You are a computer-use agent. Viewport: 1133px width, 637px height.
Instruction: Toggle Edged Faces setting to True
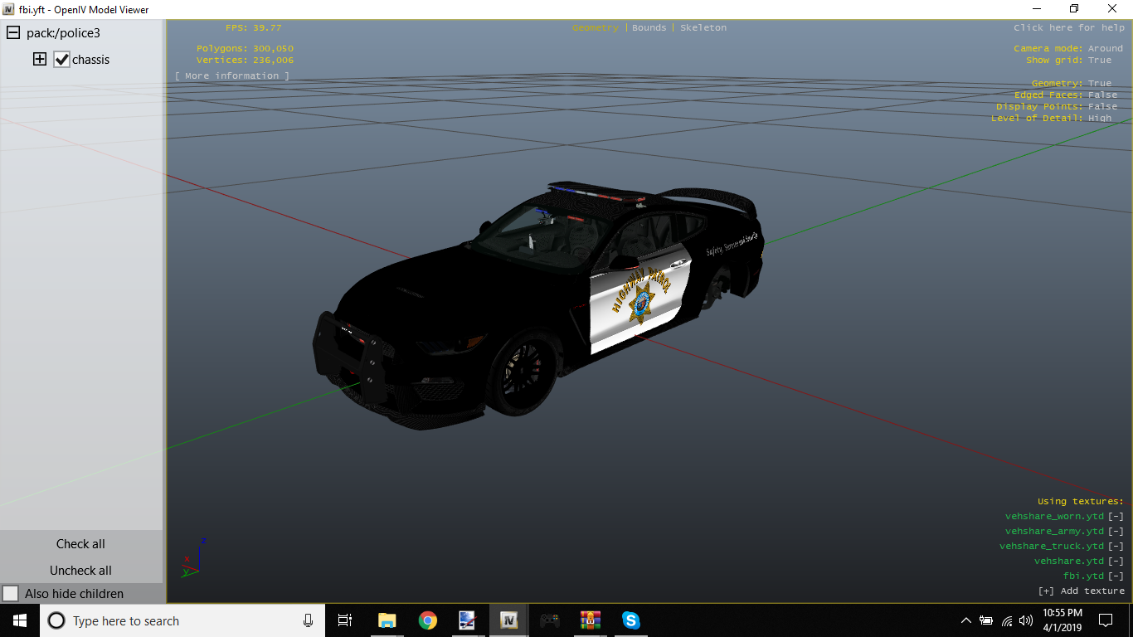(1102, 95)
